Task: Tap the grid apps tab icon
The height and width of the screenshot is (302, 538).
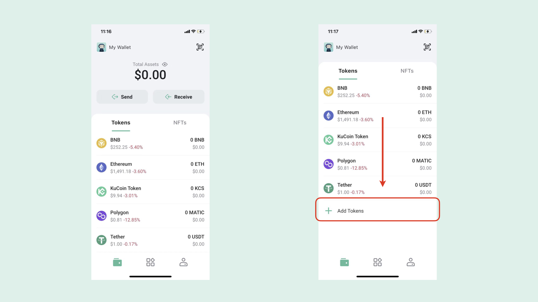Action: [x=150, y=262]
